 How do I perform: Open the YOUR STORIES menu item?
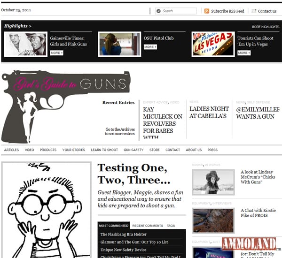pos(74,150)
